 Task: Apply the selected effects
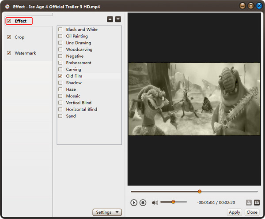point(235,212)
